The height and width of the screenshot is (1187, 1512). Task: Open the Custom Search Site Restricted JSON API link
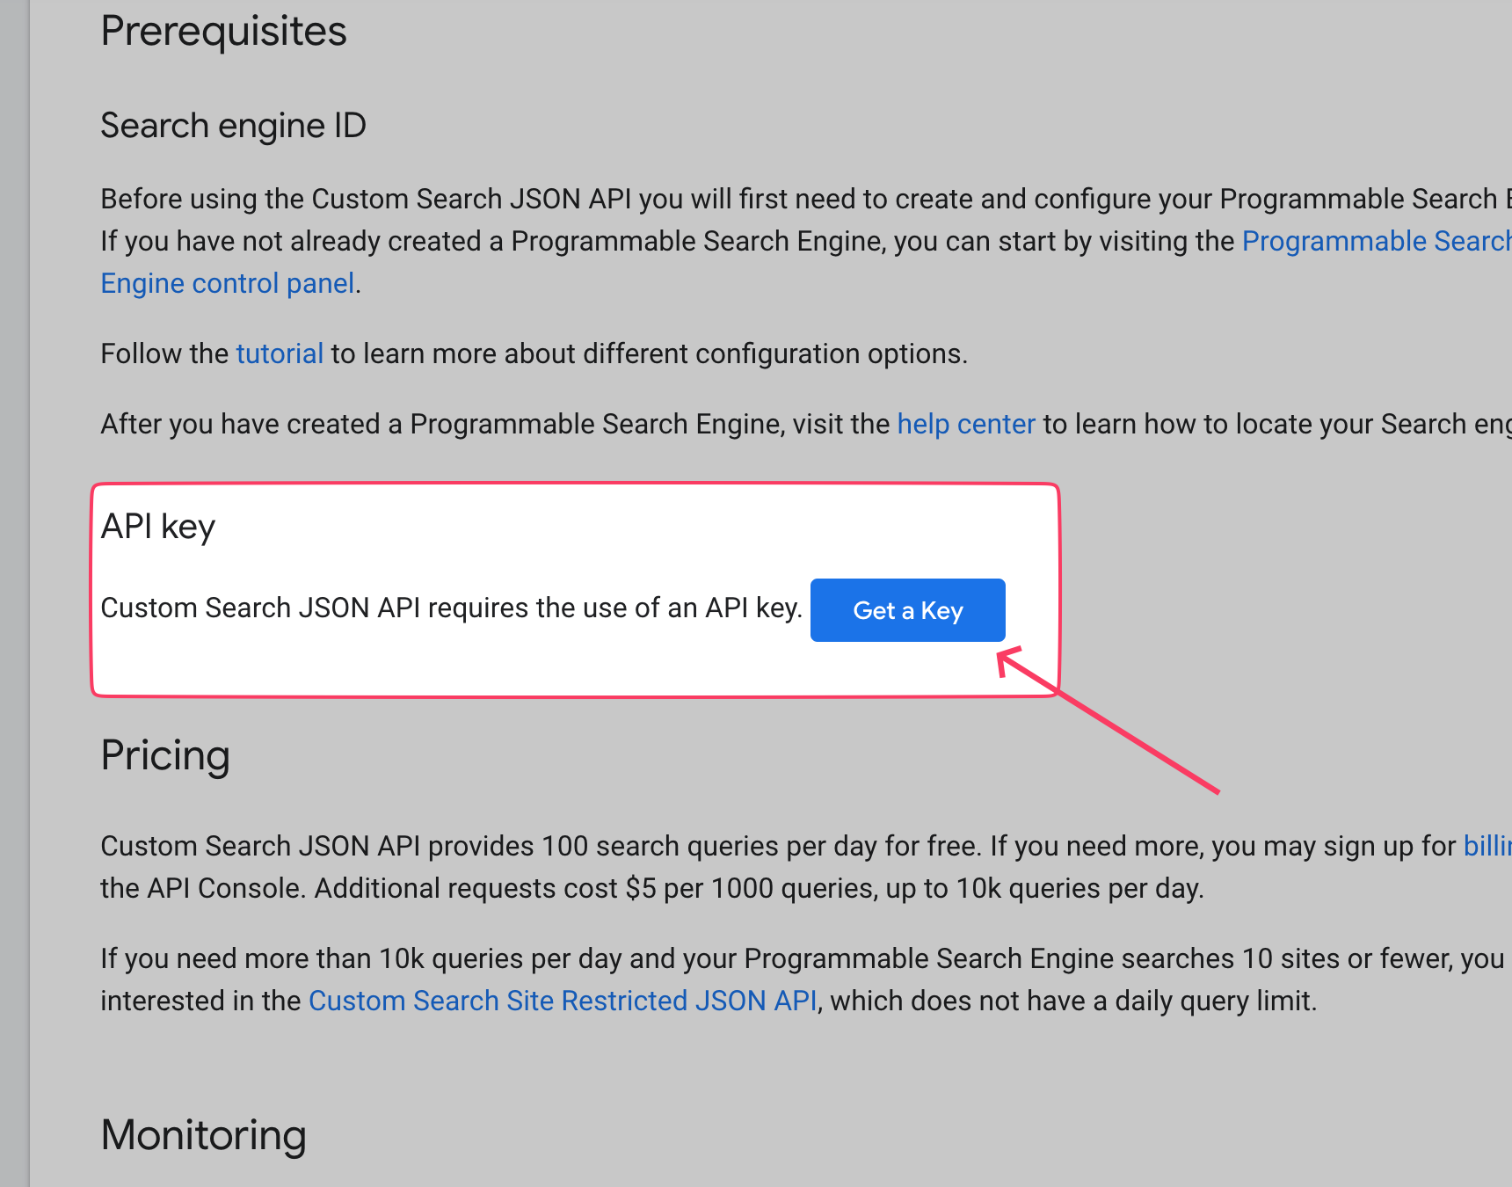[x=563, y=1000]
